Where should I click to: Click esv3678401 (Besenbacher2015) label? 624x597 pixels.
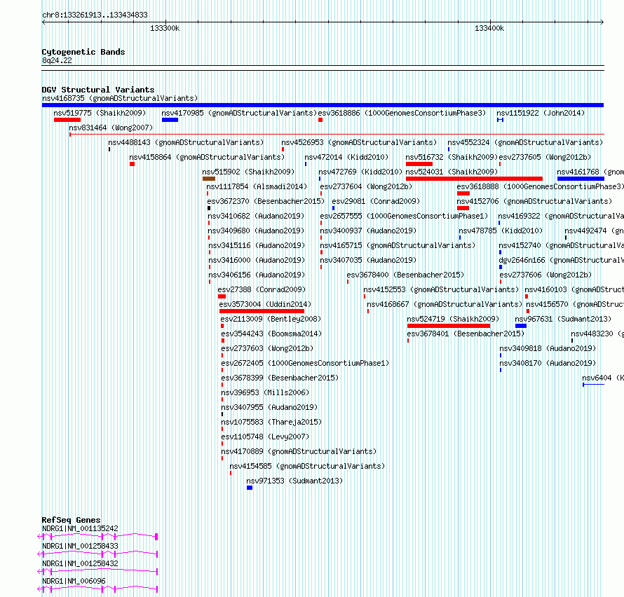tap(466, 334)
